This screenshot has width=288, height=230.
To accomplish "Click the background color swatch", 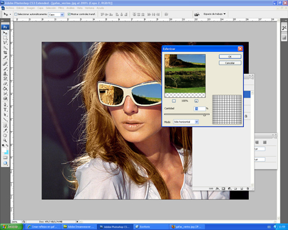I will pos(6,152).
